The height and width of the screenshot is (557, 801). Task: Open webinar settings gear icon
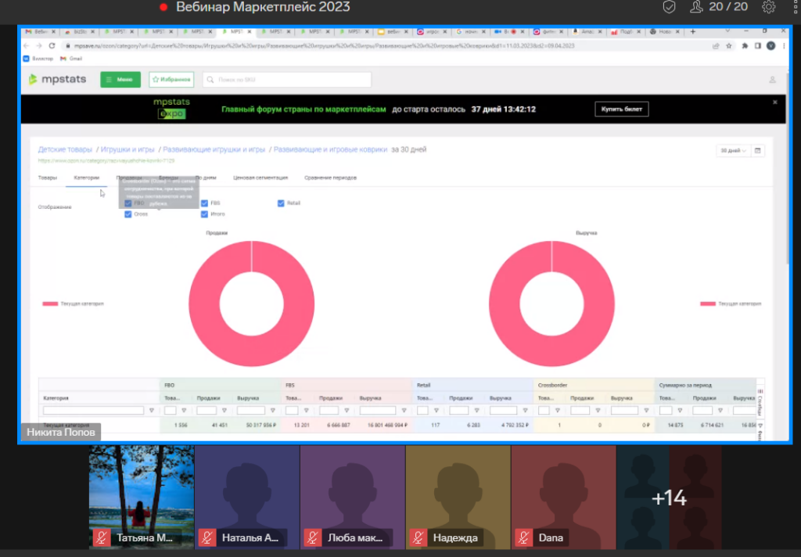[x=768, y=7]
